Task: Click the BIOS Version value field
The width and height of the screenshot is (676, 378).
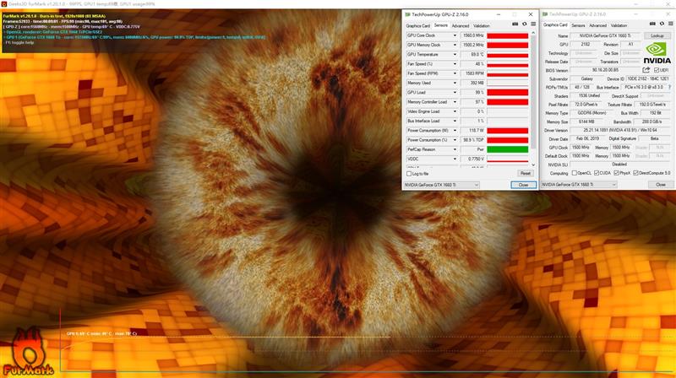Action: pyautogui.click(x=605, y=70)
